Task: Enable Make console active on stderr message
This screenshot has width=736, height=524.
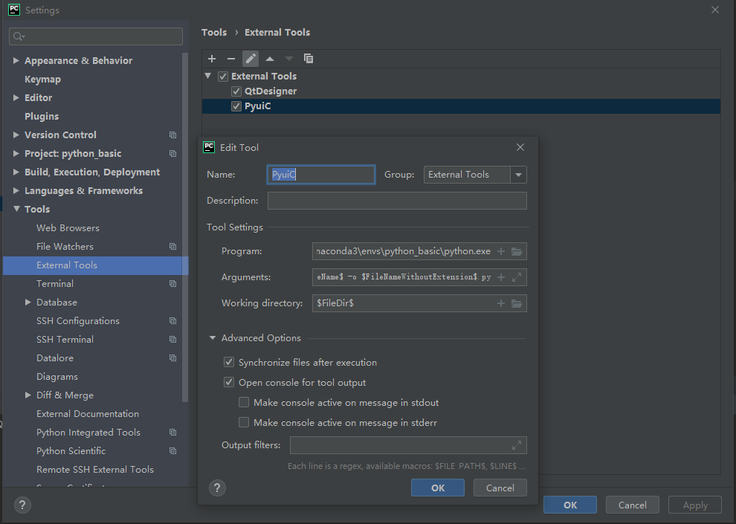Action: click(x=244, y=423)
